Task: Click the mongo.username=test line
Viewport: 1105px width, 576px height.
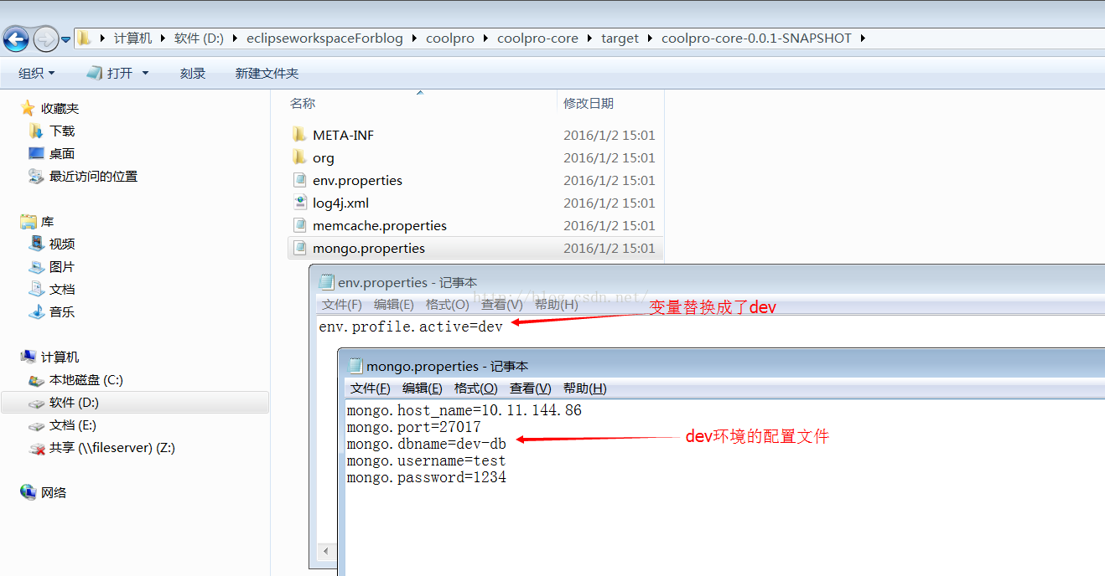Action: (427, 460)
